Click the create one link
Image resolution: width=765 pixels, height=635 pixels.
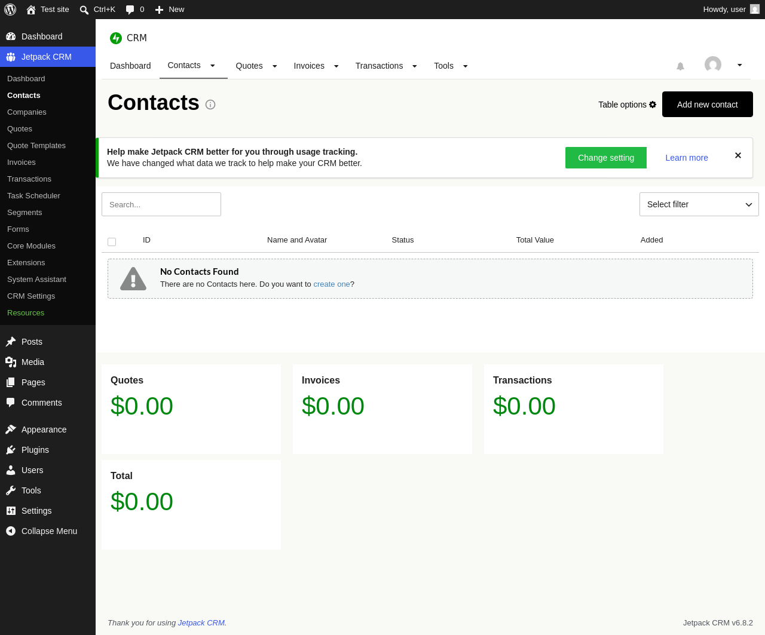coord(332,284)
